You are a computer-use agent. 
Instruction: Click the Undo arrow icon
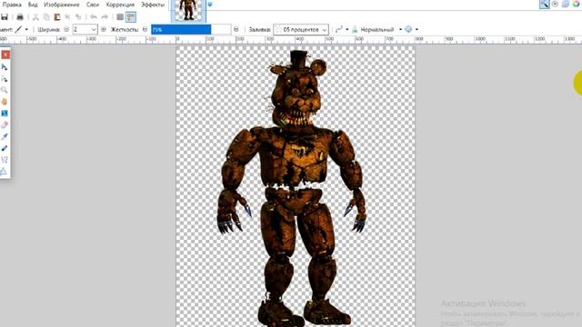[x=94, y=17]
